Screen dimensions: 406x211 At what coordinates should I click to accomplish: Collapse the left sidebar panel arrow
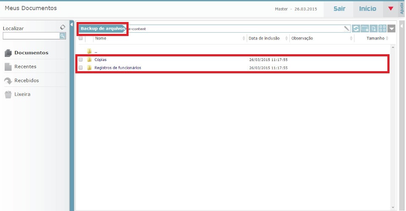point(72,25)
